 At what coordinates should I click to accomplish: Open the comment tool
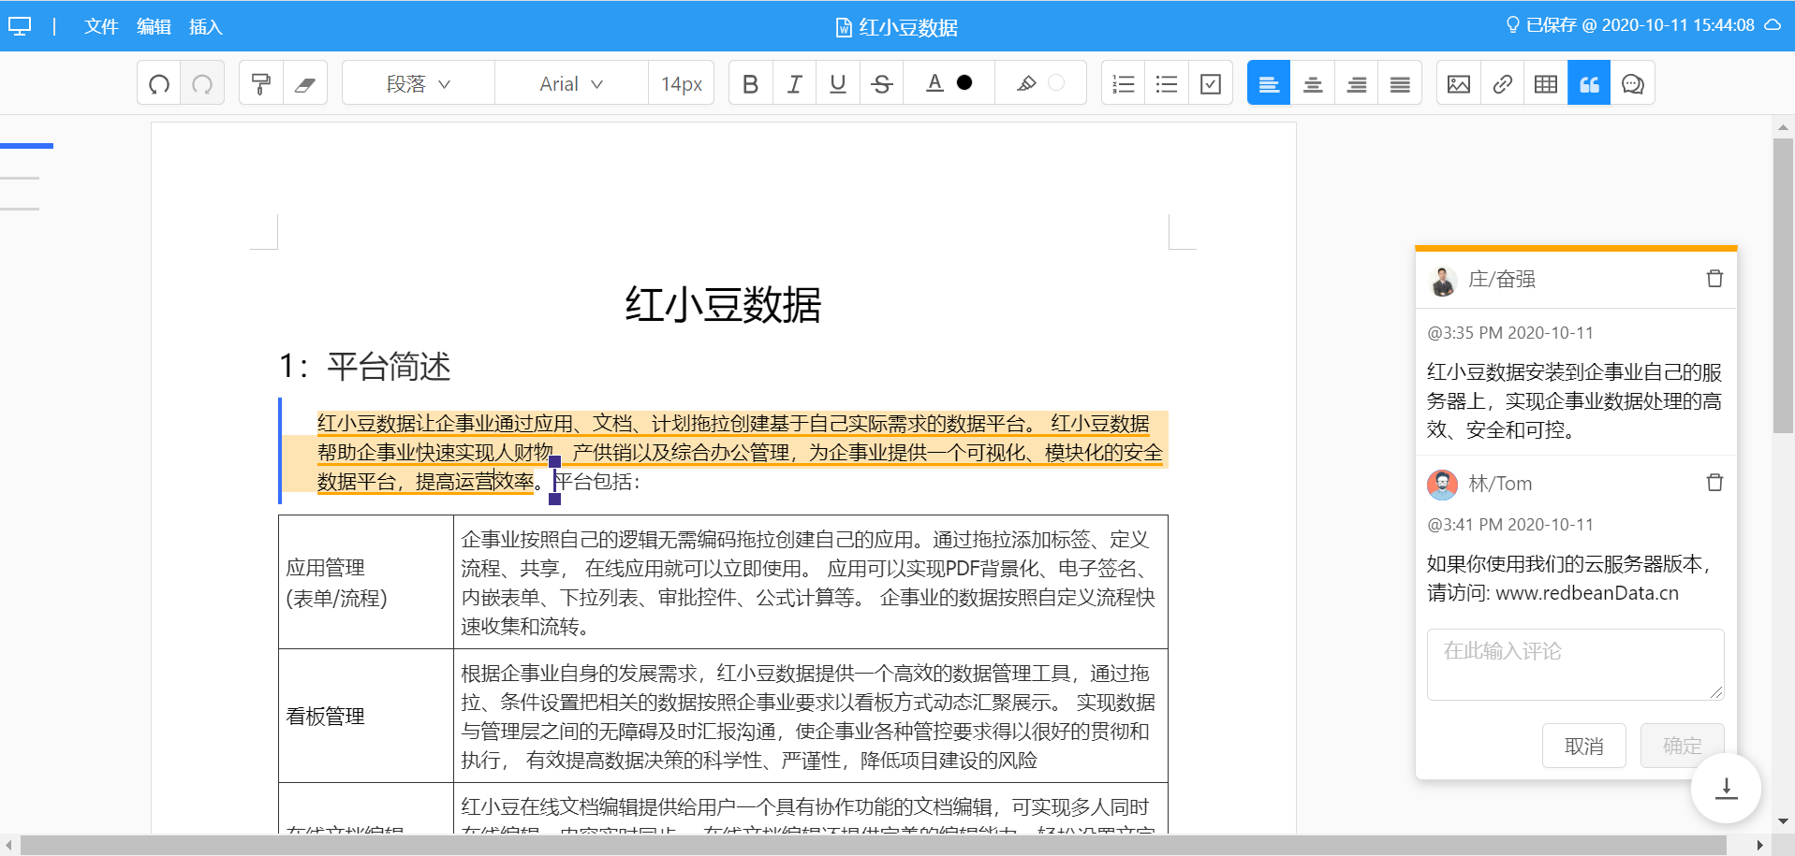pos(1633,84)
